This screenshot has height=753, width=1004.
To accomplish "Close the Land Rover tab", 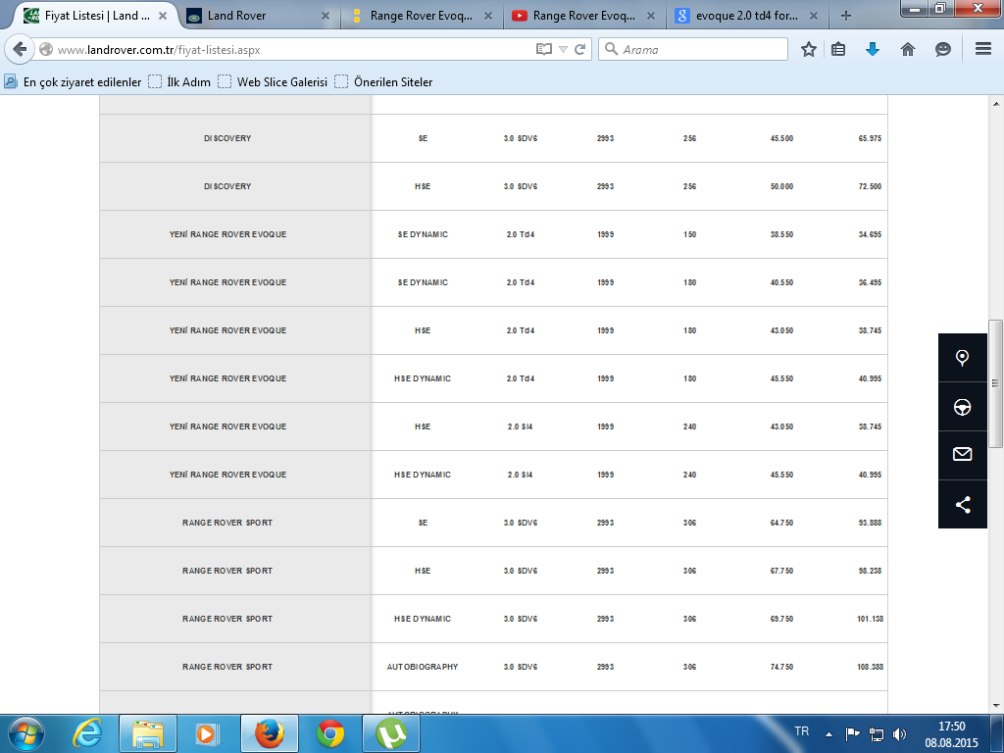I will coord(326,16).
